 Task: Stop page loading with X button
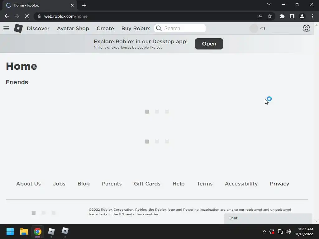click(27, 16)
